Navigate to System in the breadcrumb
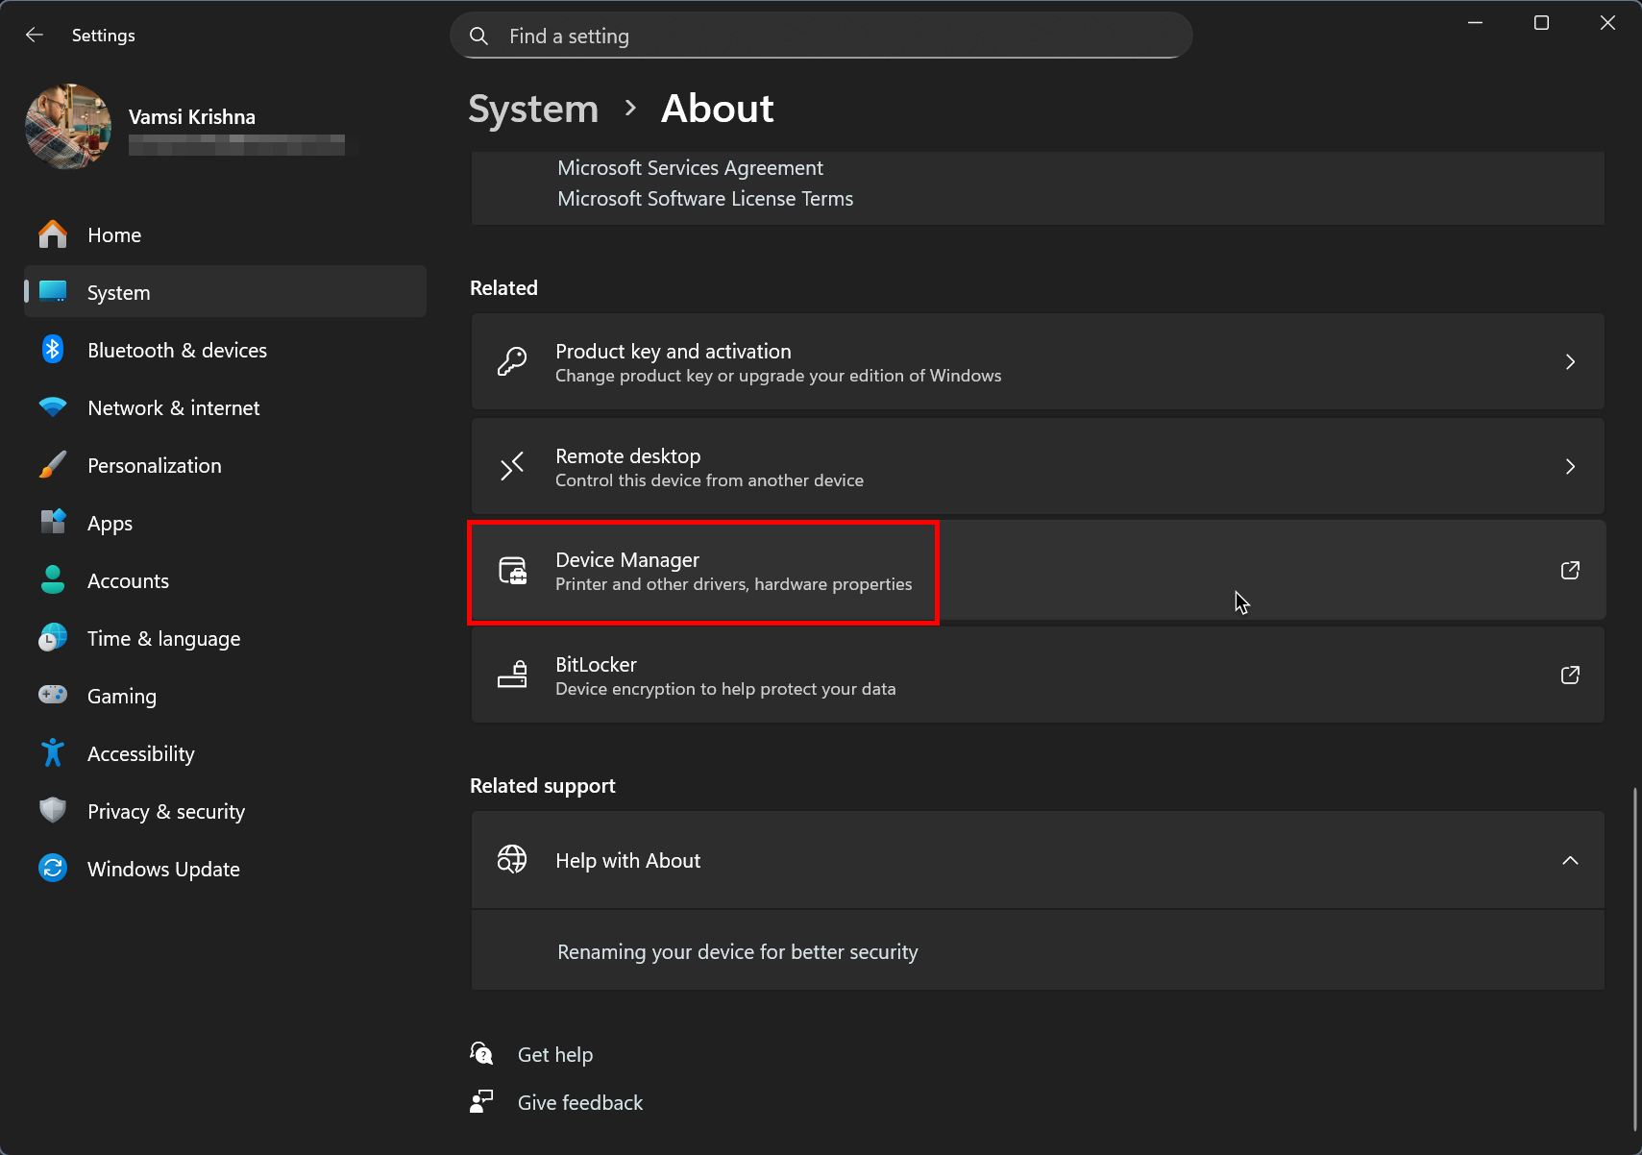Viewport: 1642px width, 1155px height. click(533, 109)
